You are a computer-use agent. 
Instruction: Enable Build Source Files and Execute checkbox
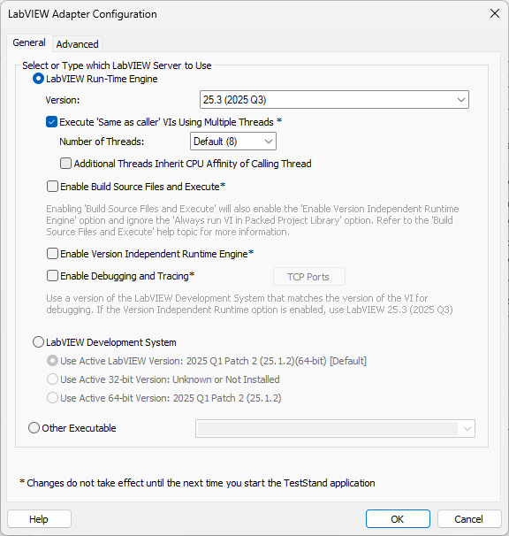coord(52,187)
